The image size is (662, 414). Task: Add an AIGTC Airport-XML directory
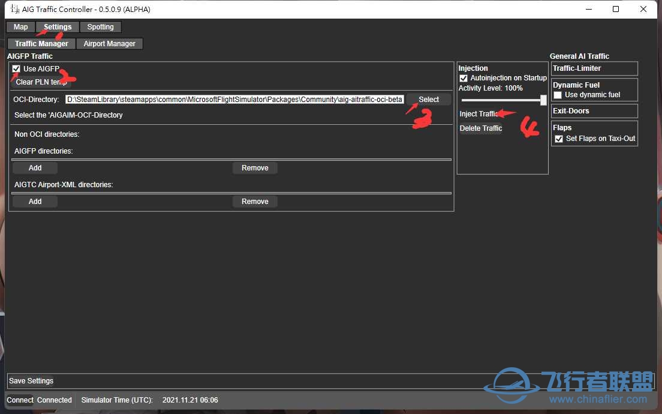point(35,202)
